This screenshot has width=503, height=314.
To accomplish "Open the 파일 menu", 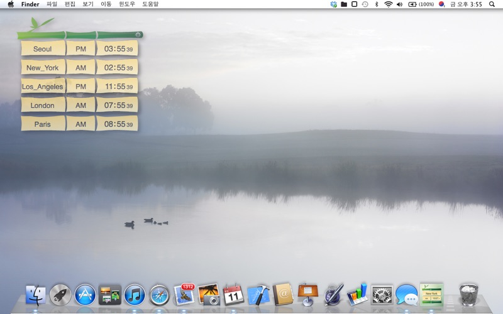I will point(52,4).
